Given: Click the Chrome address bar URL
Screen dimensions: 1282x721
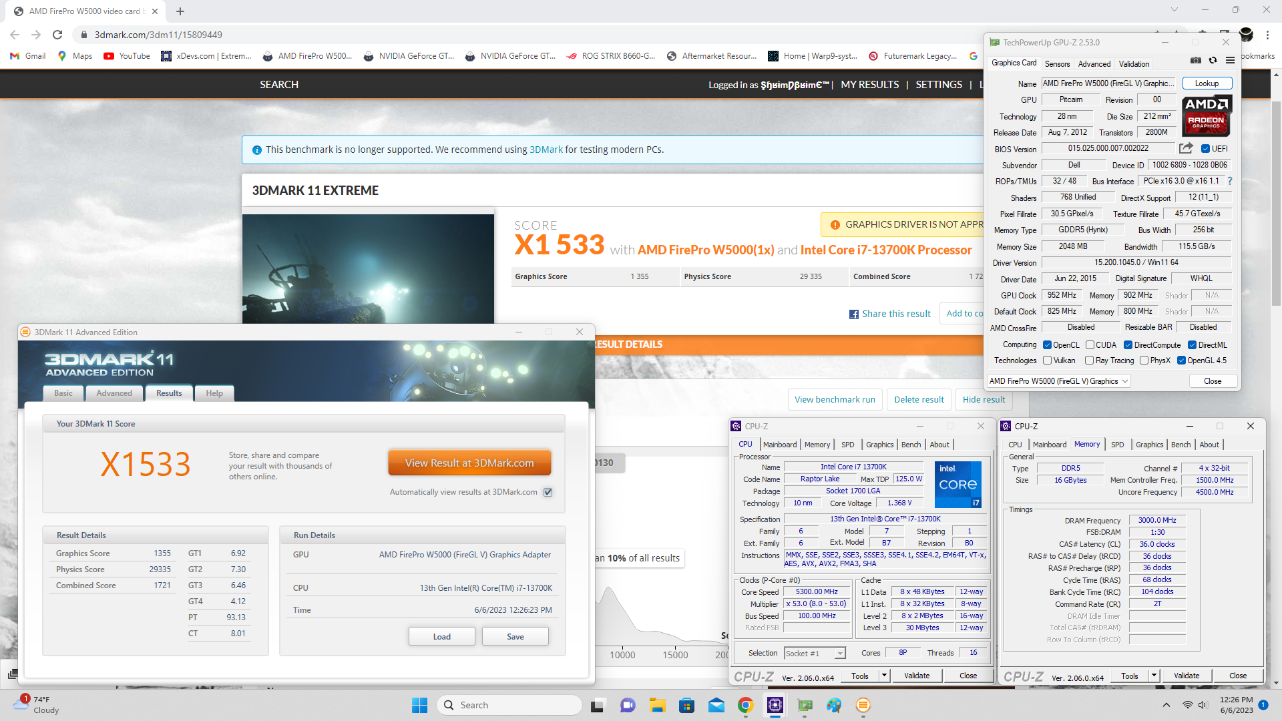Looking at the screenshot, I should tap(158, 35).
